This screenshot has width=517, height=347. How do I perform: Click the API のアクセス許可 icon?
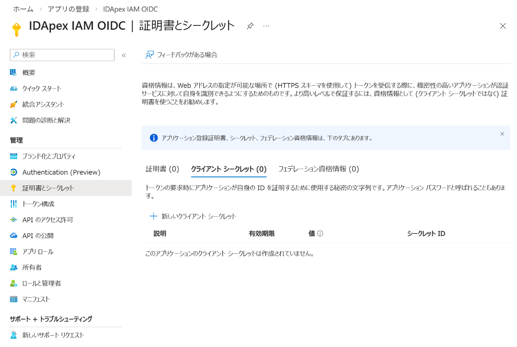tap(14, 220)
